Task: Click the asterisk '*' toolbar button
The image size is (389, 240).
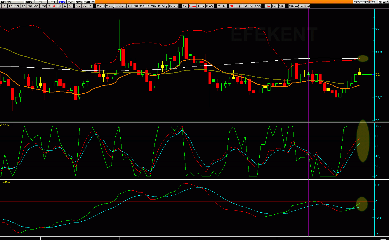Action: 91,6
